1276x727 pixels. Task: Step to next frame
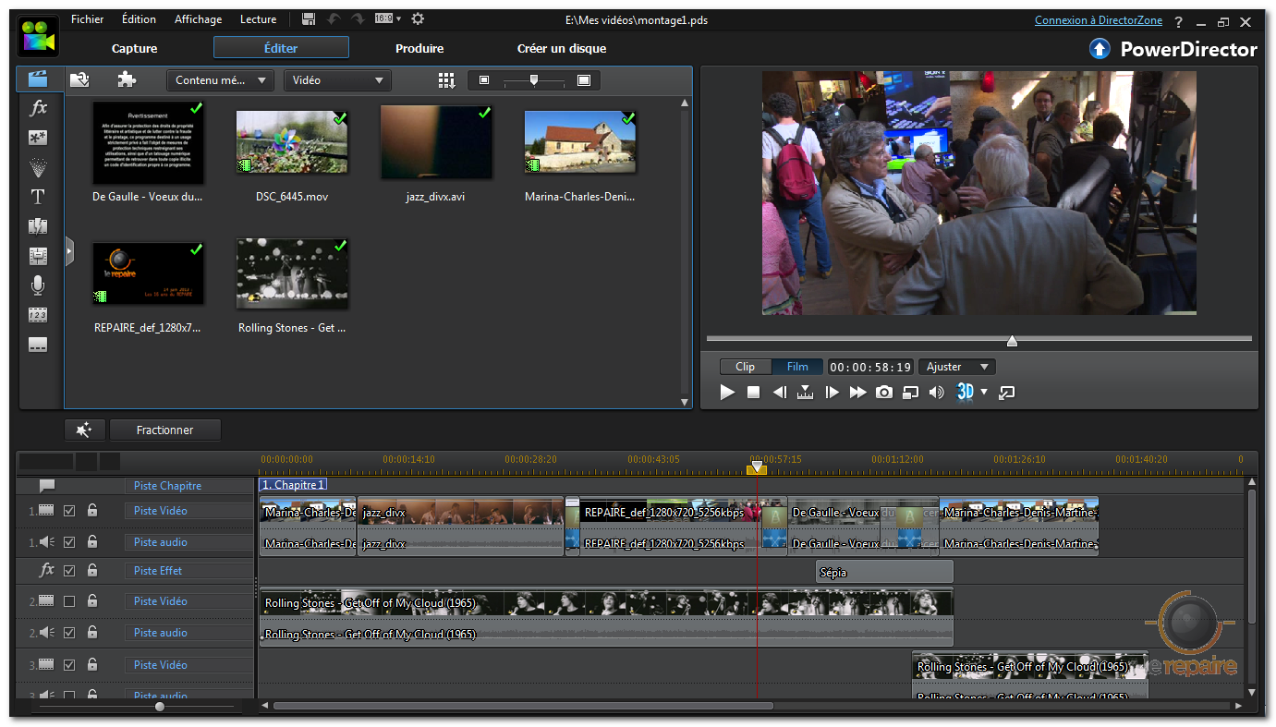[832, 393]
